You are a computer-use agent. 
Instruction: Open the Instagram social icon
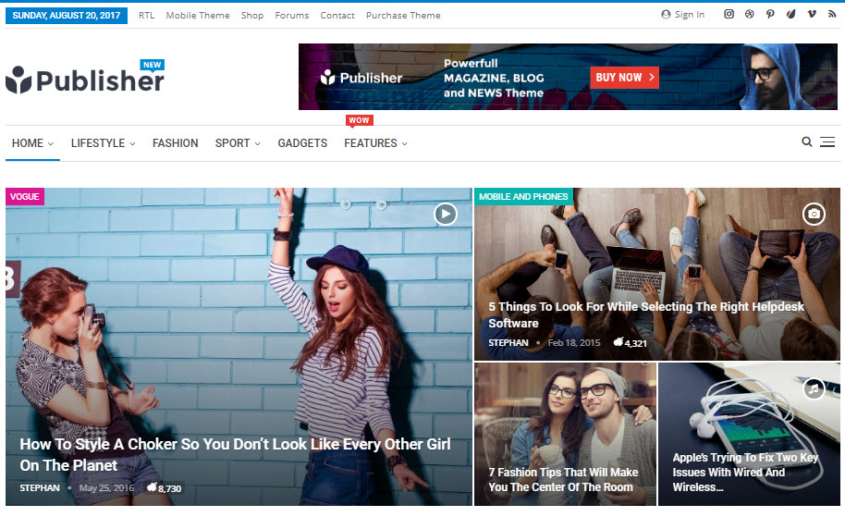tap(729, 14)
